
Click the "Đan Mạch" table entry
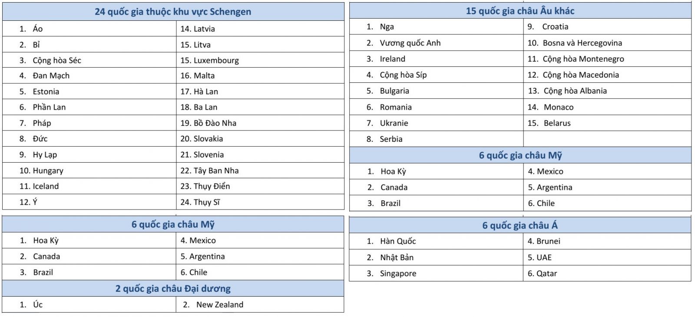pos(51,75)
